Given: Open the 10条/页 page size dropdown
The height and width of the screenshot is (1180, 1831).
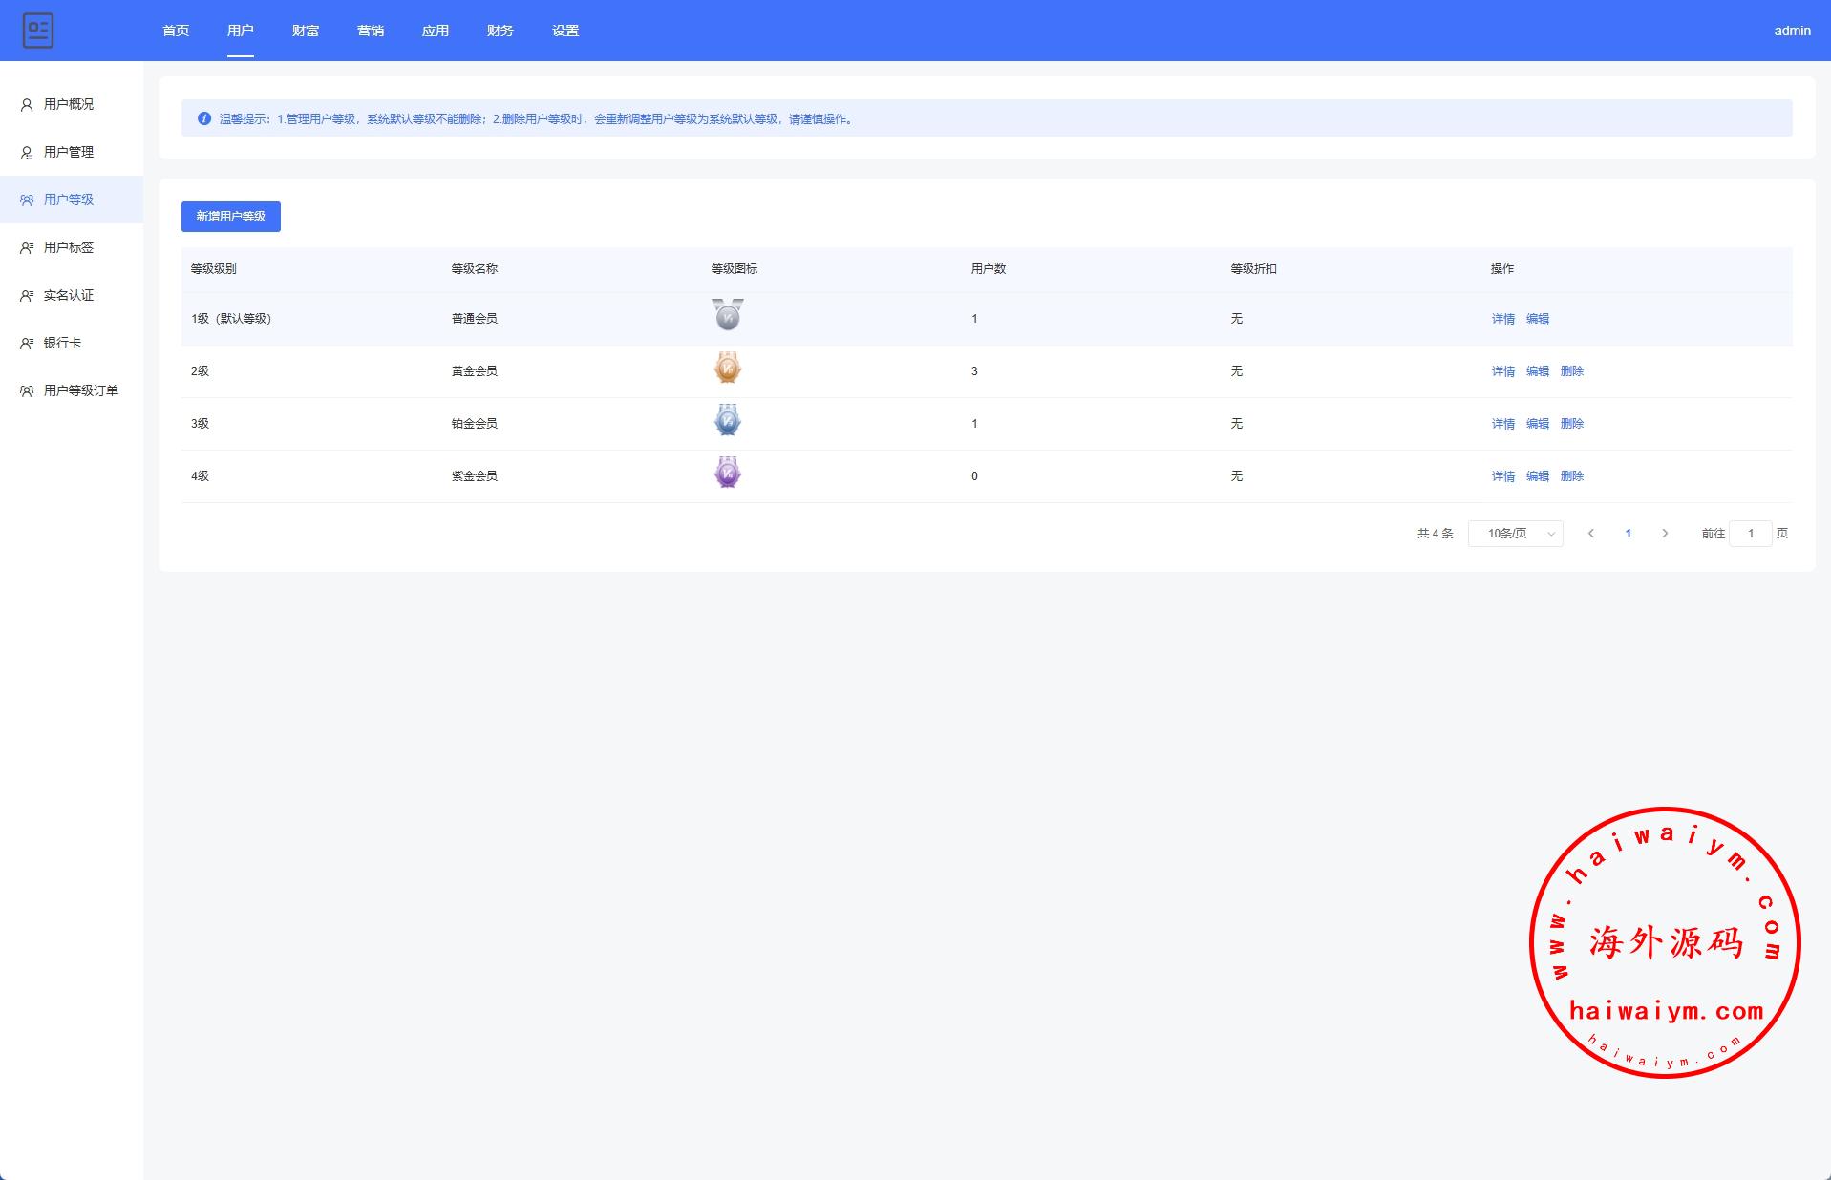Looking at the screenshot, I should pyautogui.click(x=1515, y=534).
